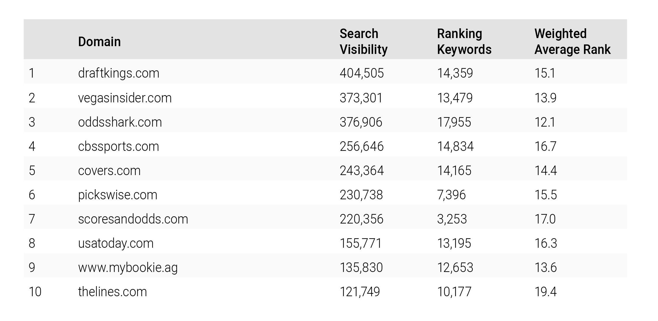
Task: Select scoresandodds.com domain entry
Action: pos(133,219)
